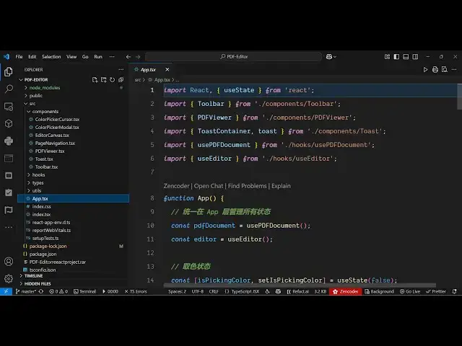Screen dimensions: 462x346
Task: Start the 00:00 timer in status bar
Action: coord(110,291)
